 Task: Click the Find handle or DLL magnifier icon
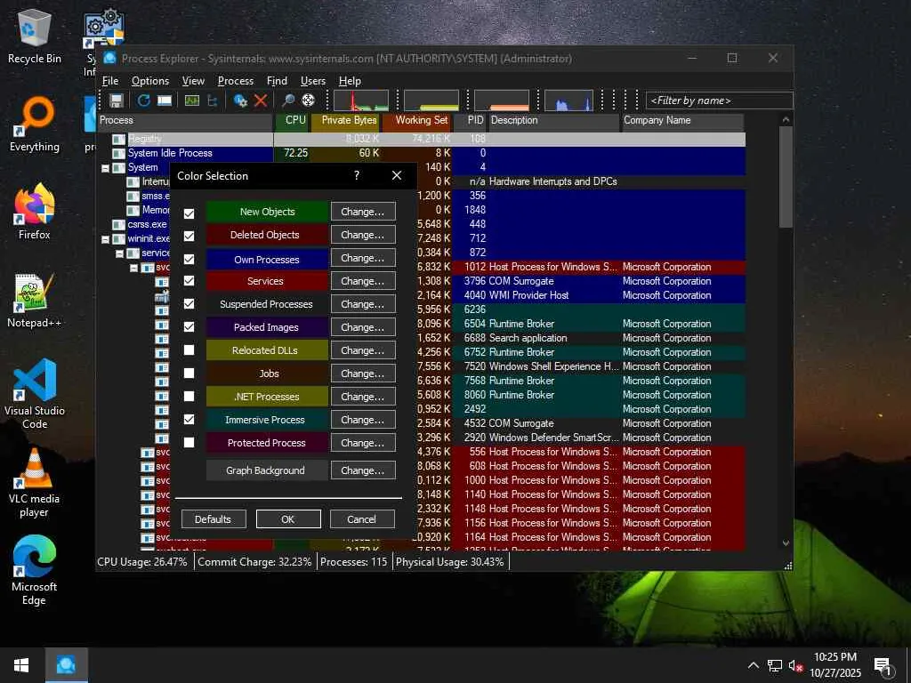coord(287,100)
